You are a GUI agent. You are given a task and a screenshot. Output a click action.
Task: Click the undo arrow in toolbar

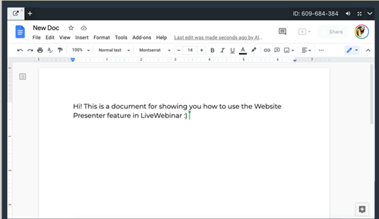[x=20, y=50]
